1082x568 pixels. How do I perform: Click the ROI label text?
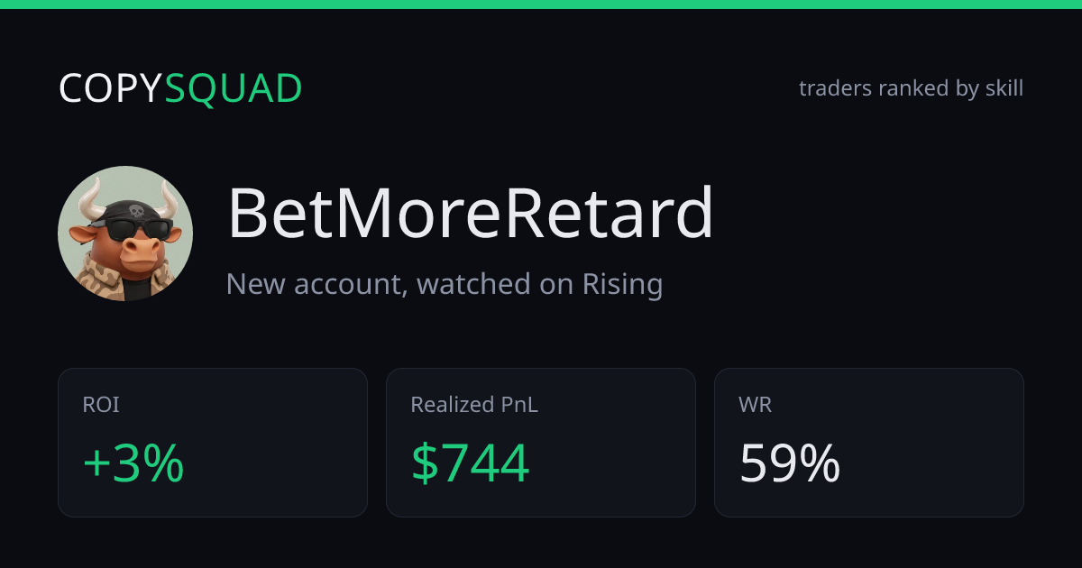pos(101,405)
